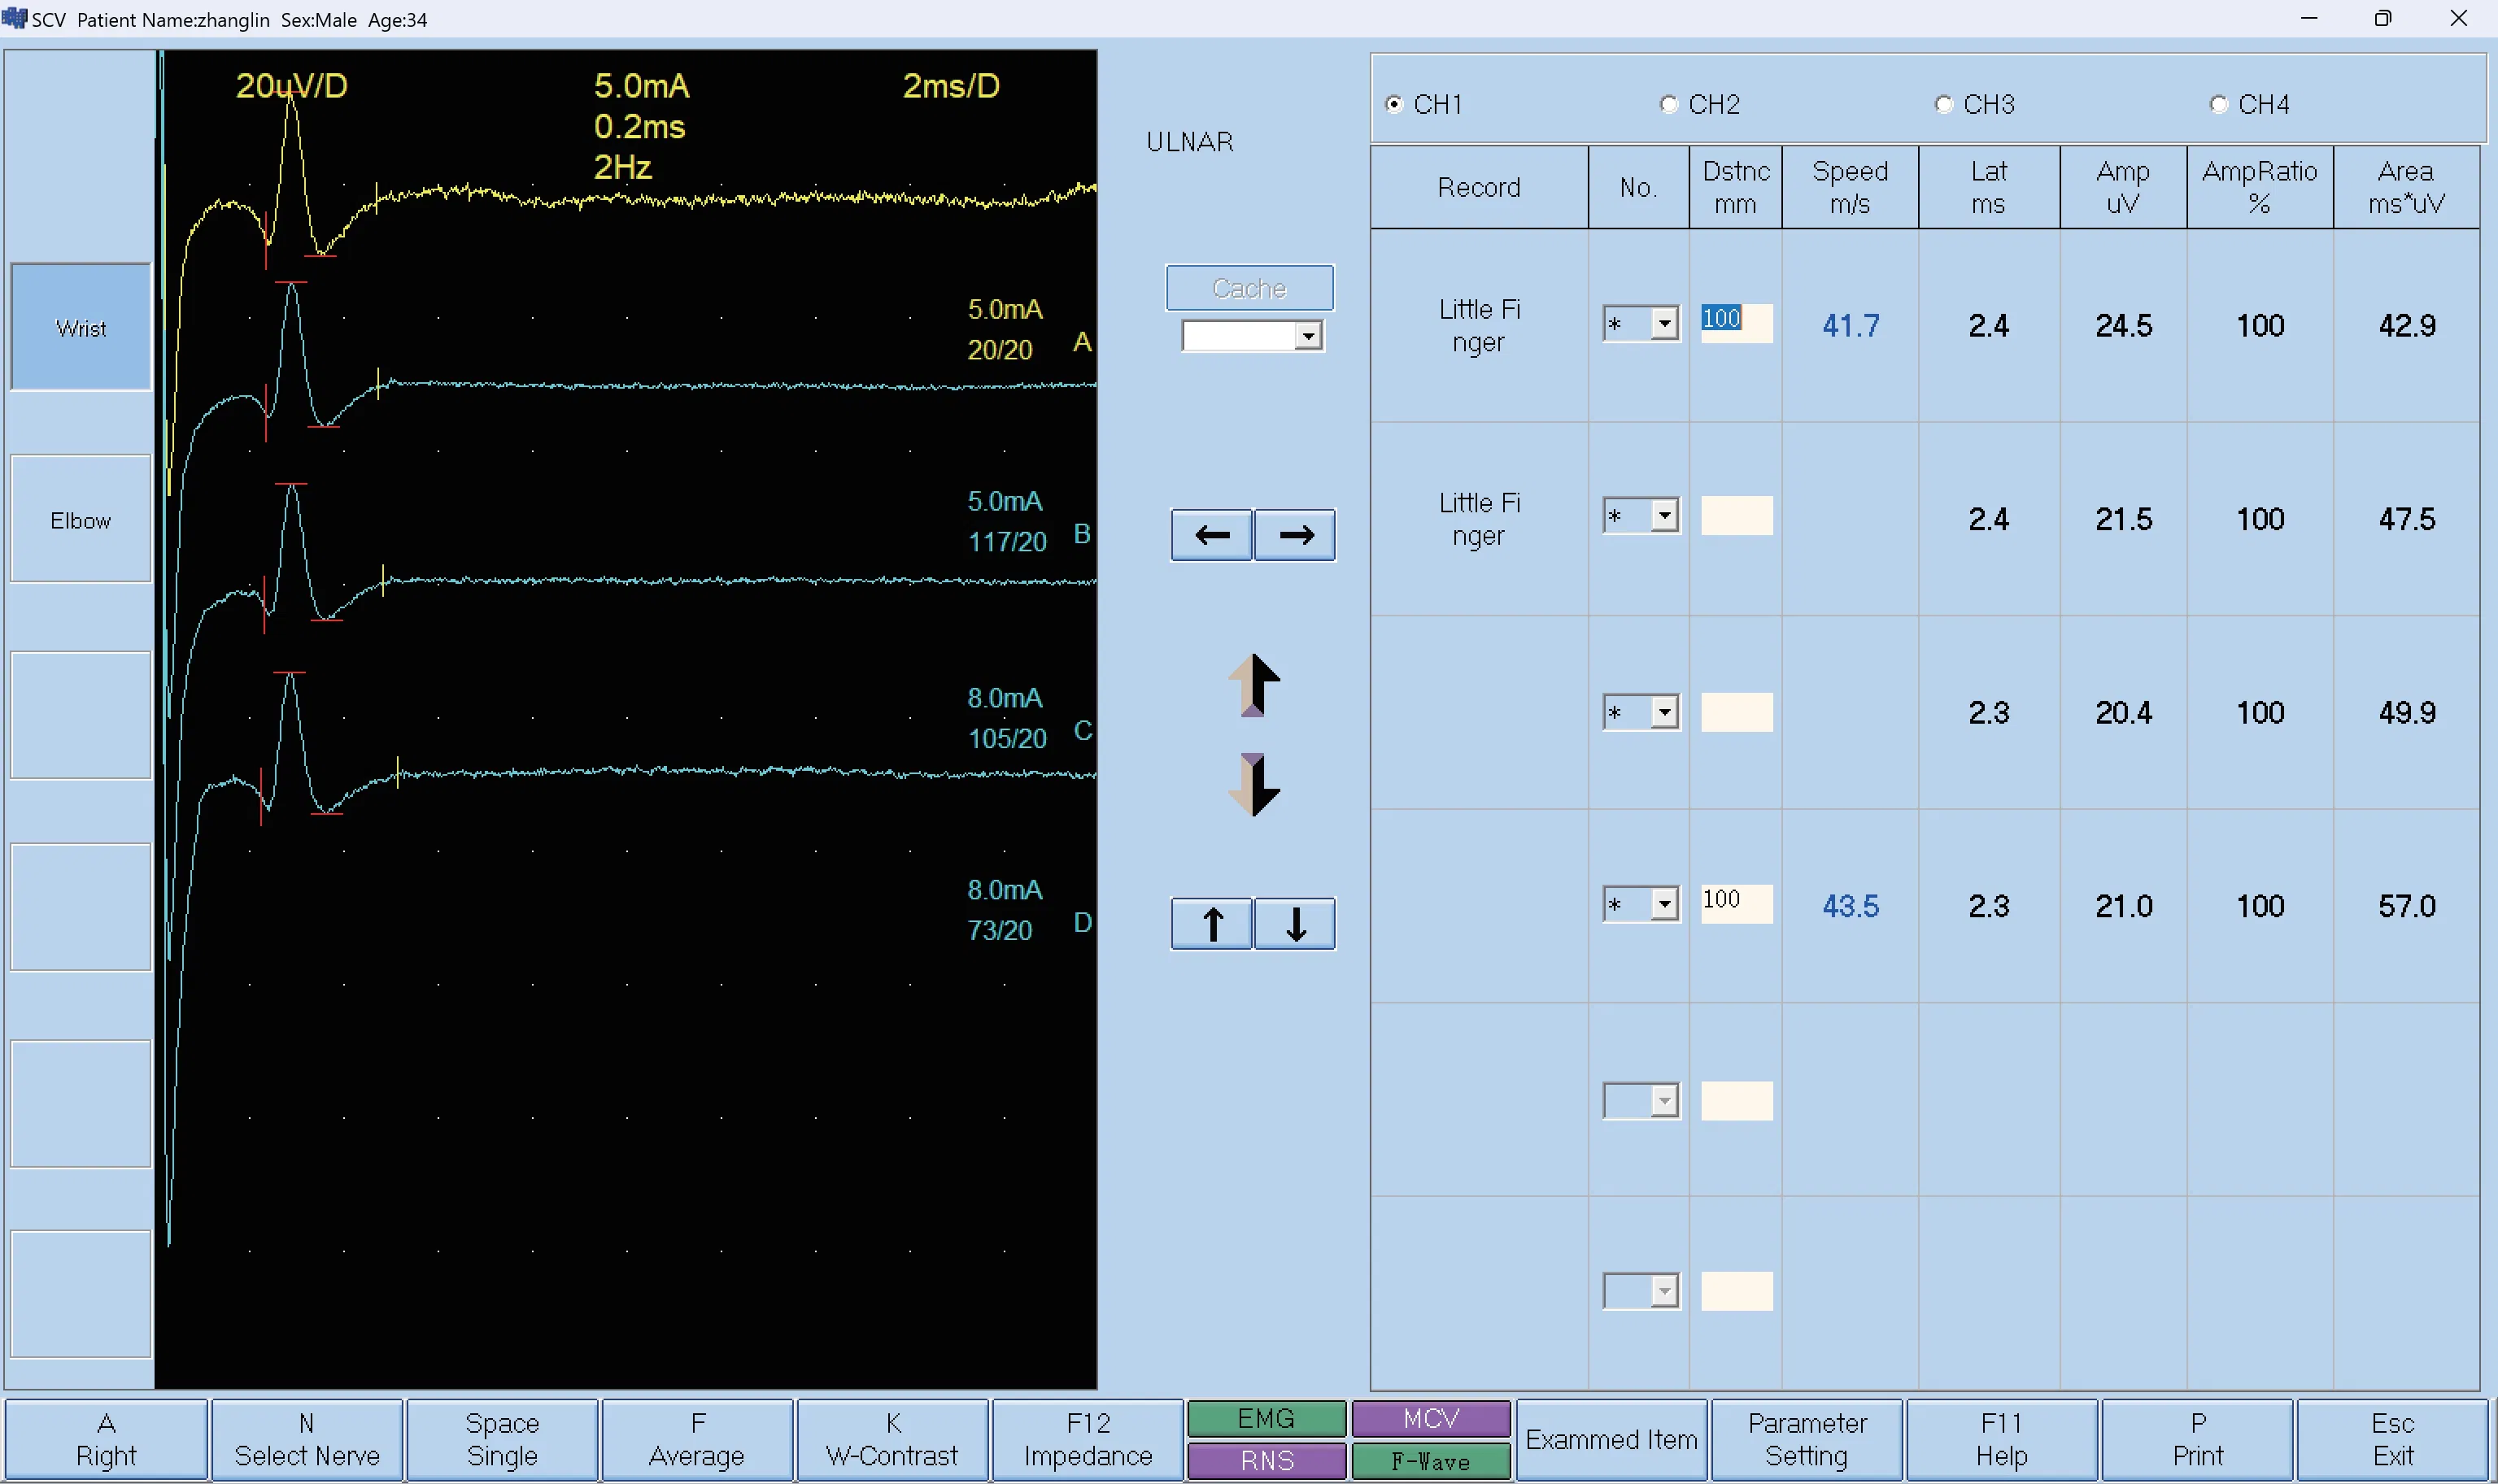Click the SCV icon in the title bar
This screenshot has height=1484, width=2498.
pos(14,19)
